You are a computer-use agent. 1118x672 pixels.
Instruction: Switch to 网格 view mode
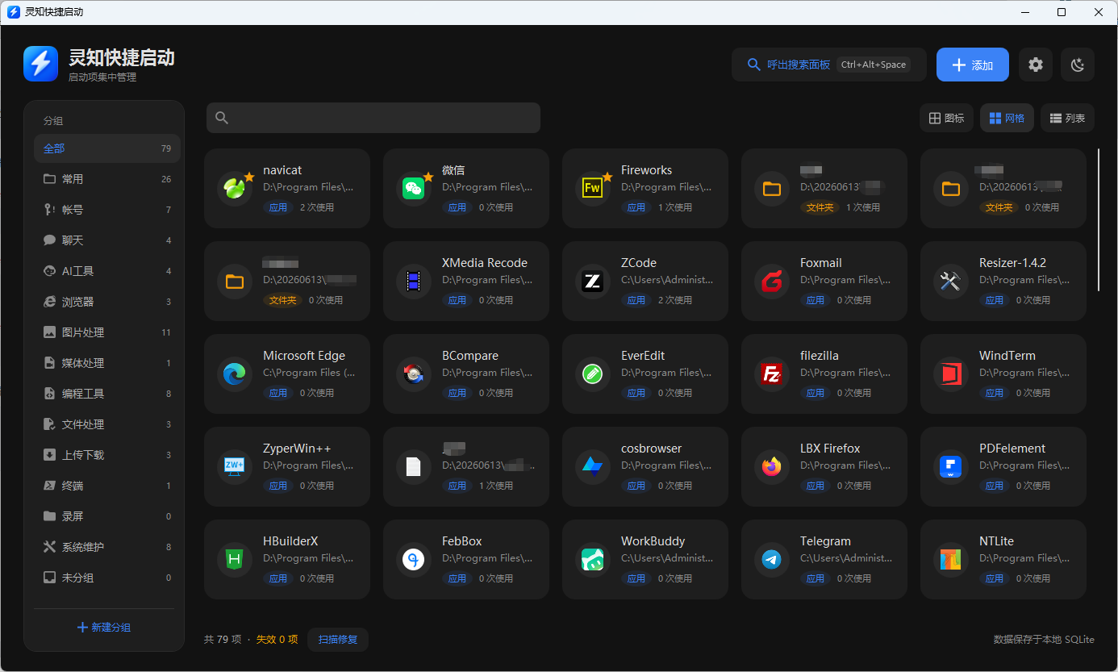pyautogui.click(x=1007, y=118)
